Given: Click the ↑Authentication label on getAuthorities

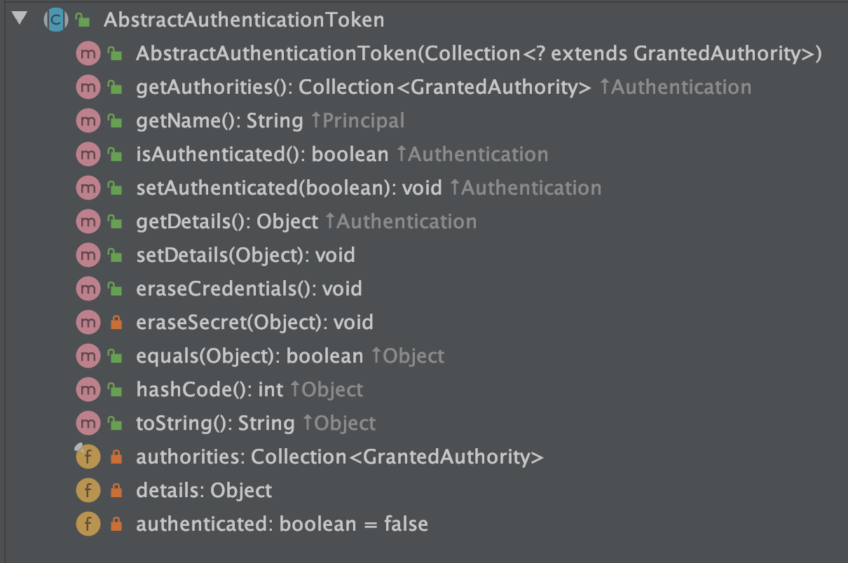Looking at the screenshot, I should point(676,88).
